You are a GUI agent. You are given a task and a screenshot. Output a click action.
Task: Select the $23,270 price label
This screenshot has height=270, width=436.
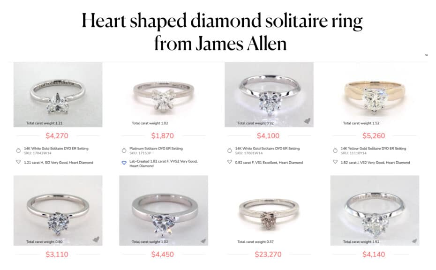[x=269, y=255]
